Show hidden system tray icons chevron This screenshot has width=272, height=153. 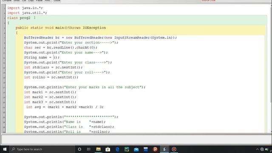(x=257, y=149)
